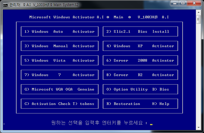This screenshot has width=204, height=133.
Task: Click the vertical scrollbar thumb
Action: [199, 20]
